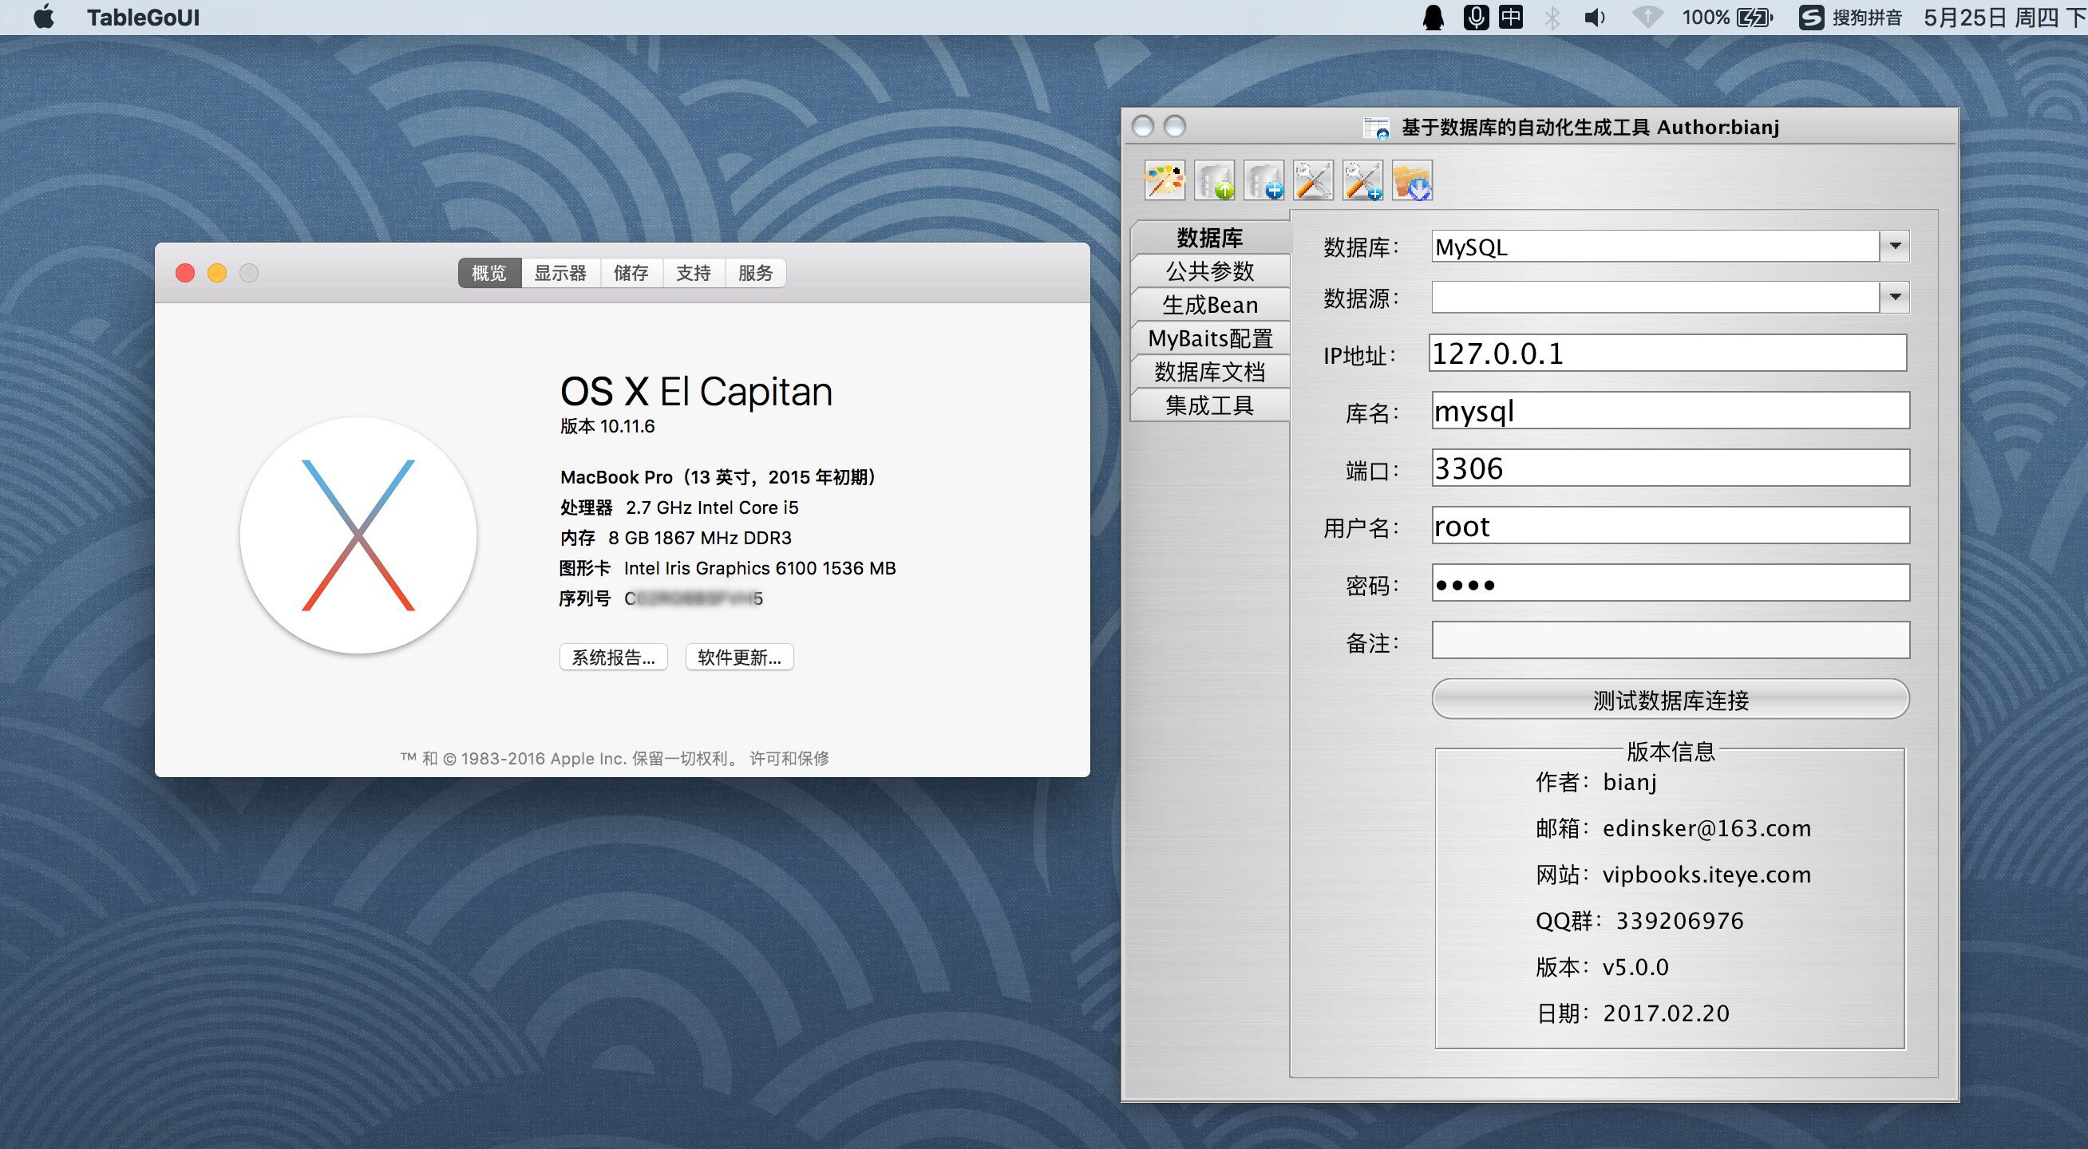Click database icon with green up arrow
Screen dimensions: 2088x1149
(1214, 180)
